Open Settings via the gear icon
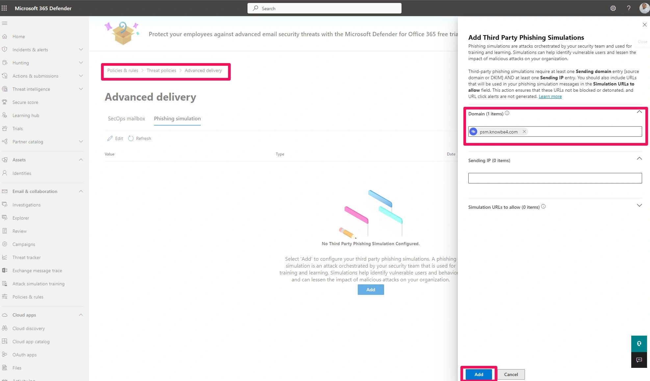Viewport: 650px width, 381px height. coord(613,8)
